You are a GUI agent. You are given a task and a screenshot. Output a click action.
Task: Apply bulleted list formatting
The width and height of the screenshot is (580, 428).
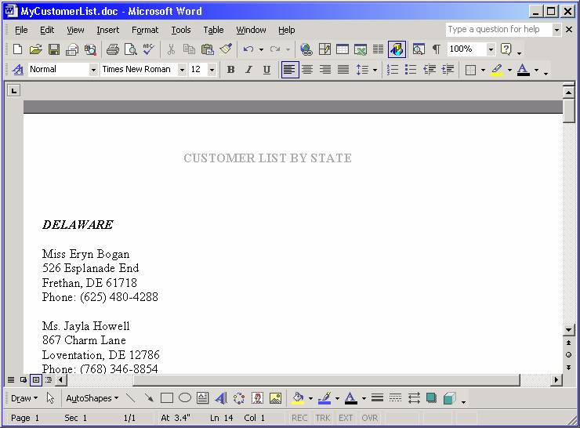411,70
